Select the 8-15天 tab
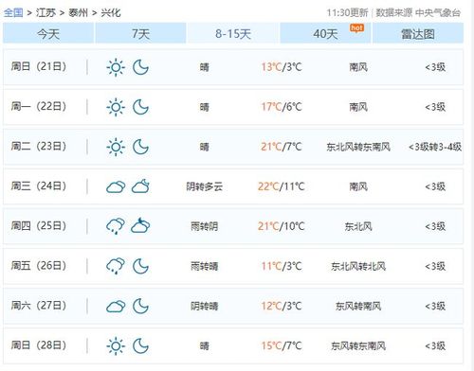 pos(233,33)
